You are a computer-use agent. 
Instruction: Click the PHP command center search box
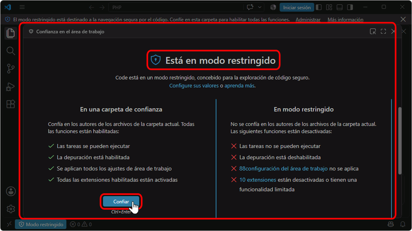click(x=176, y=7)
